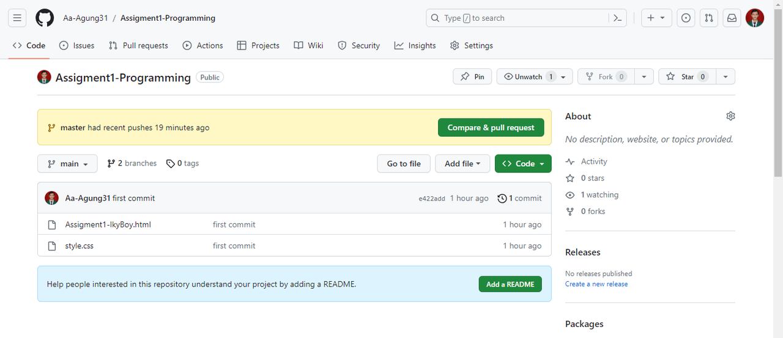Expand the Add file dropdown
This screenshot has height=338, width=783.
click(x=462, y=163)
